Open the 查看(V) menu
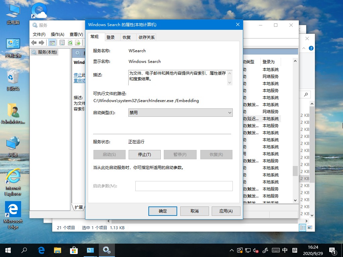This screenshot has width=343, height=257. click(x=76, y=34)
